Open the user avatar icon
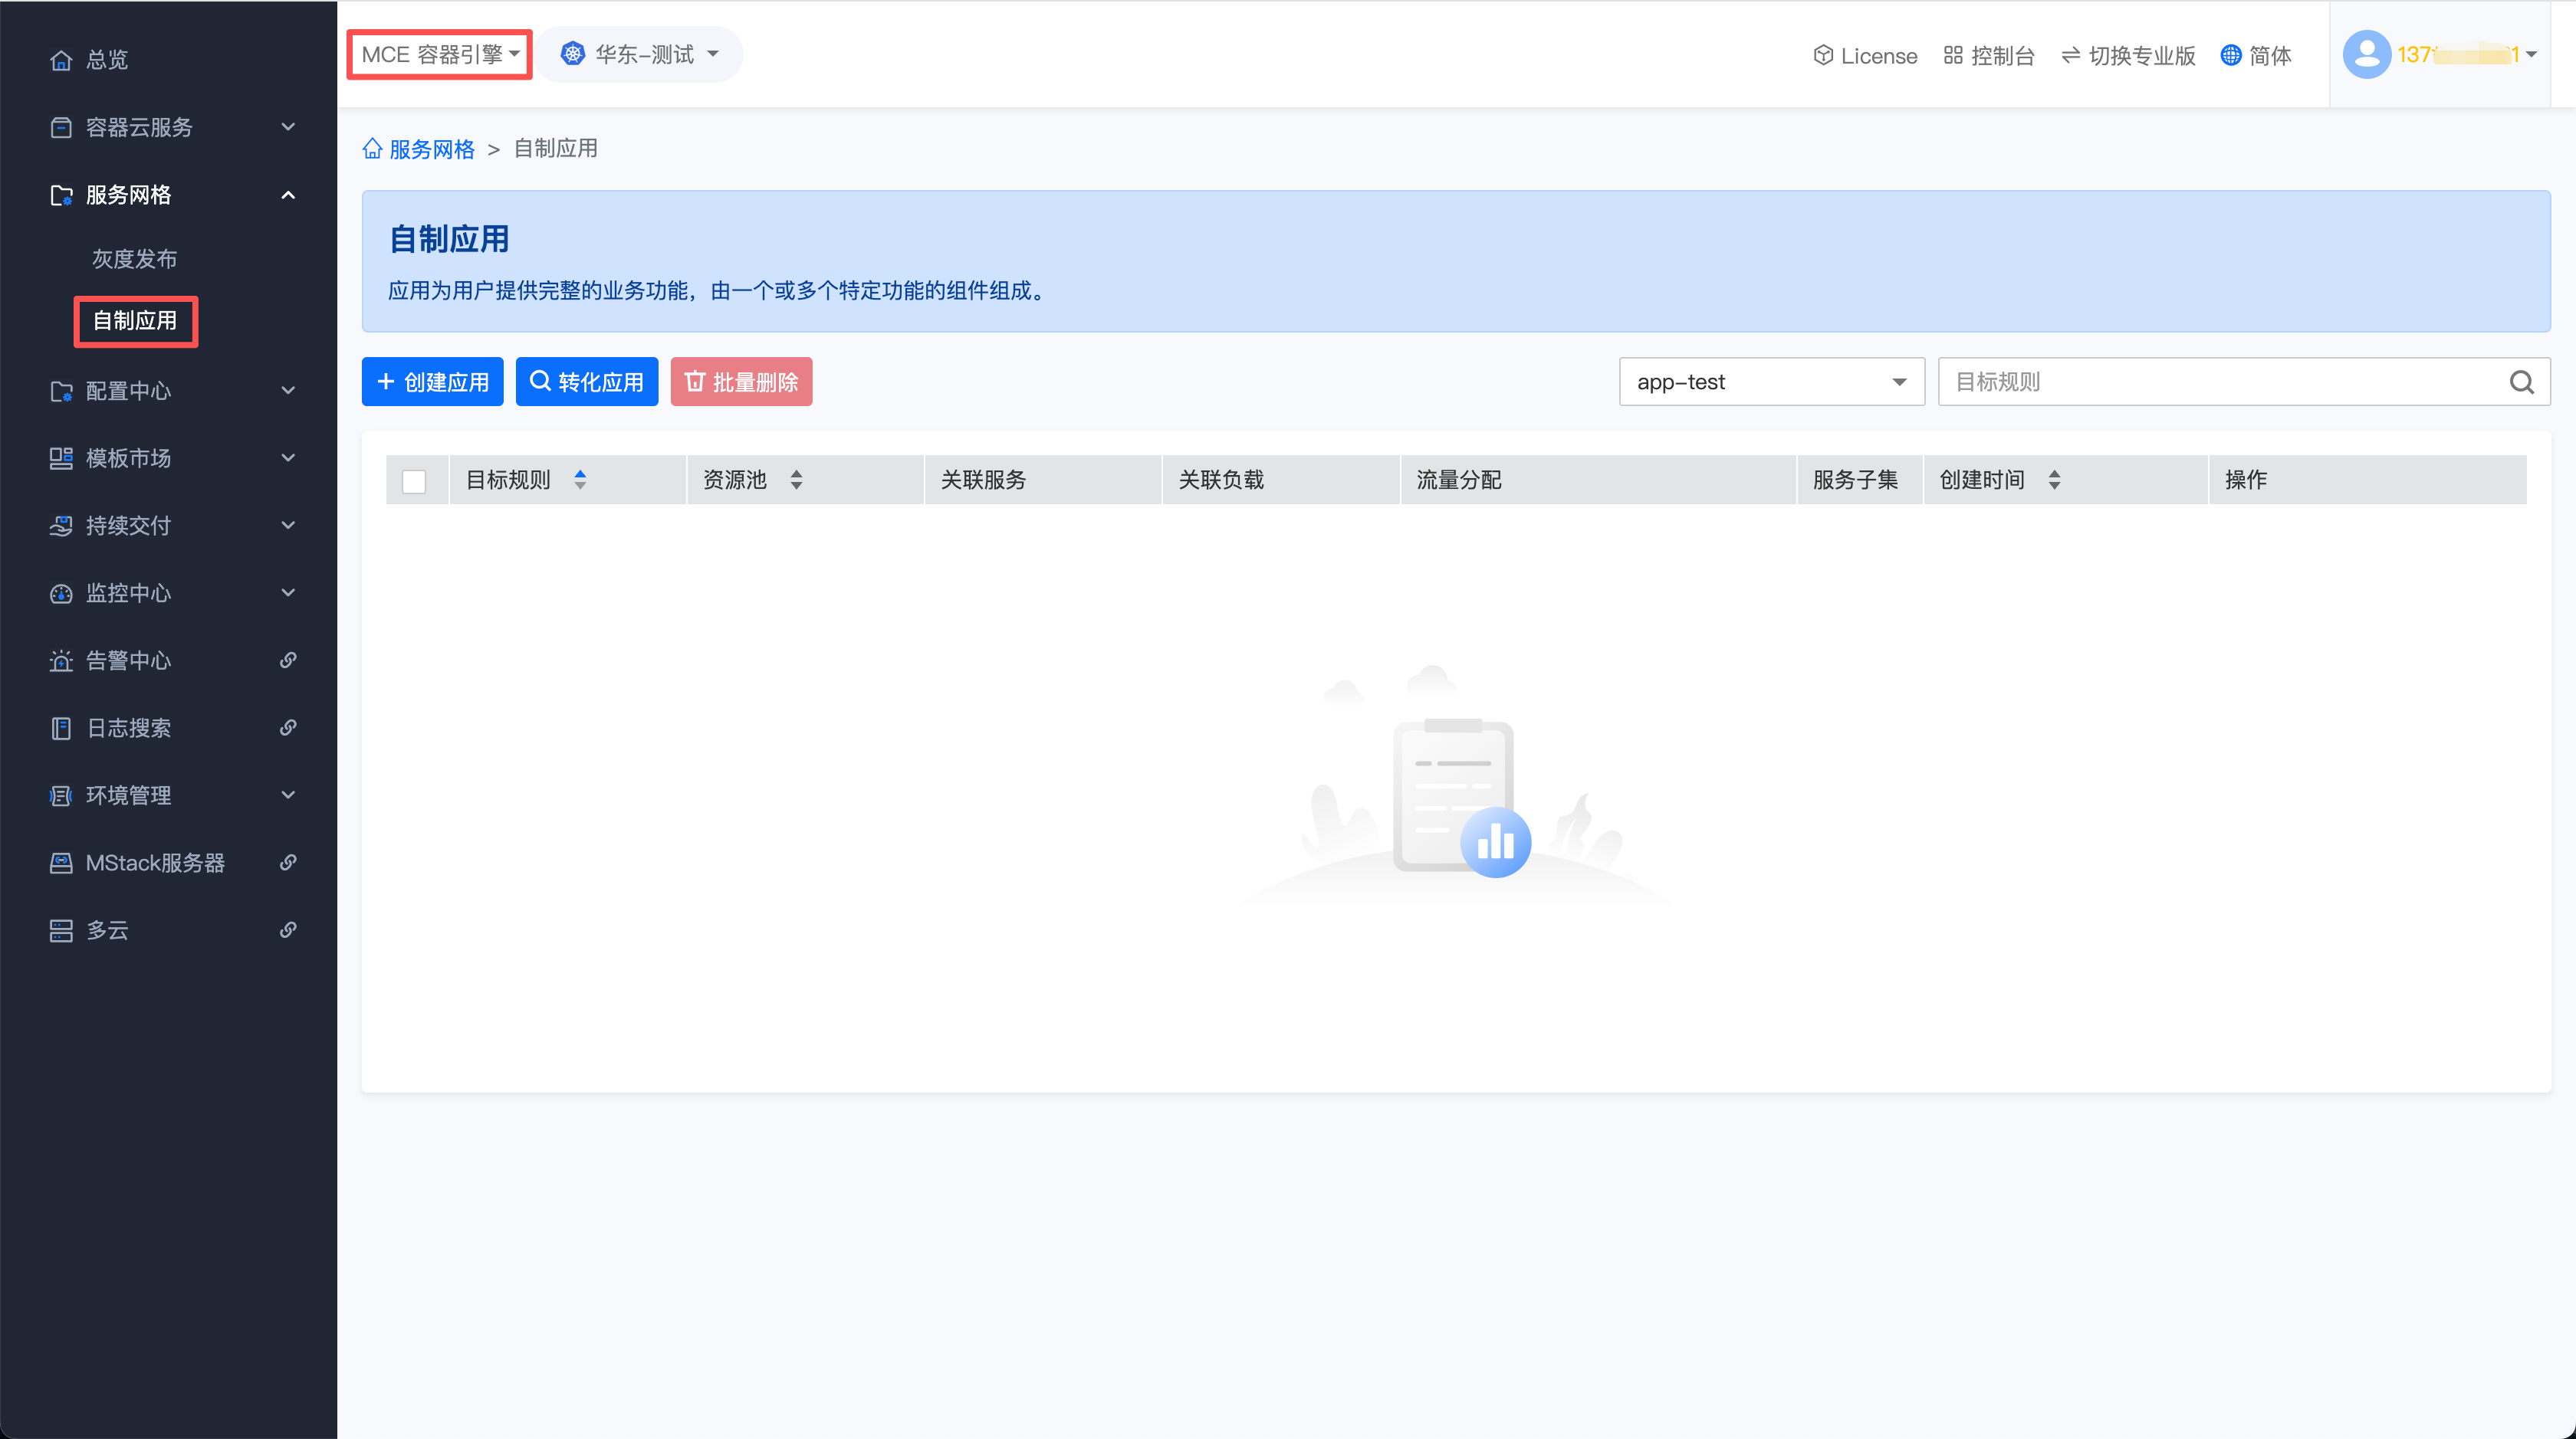Viewport: 2576px width, 1439px height. click(x=2366, y=54)
